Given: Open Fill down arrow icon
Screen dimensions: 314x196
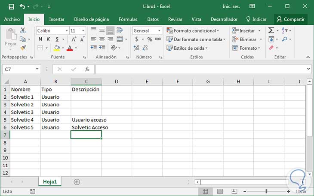Looking at the screenshot, I should click(x=271, y=39).
